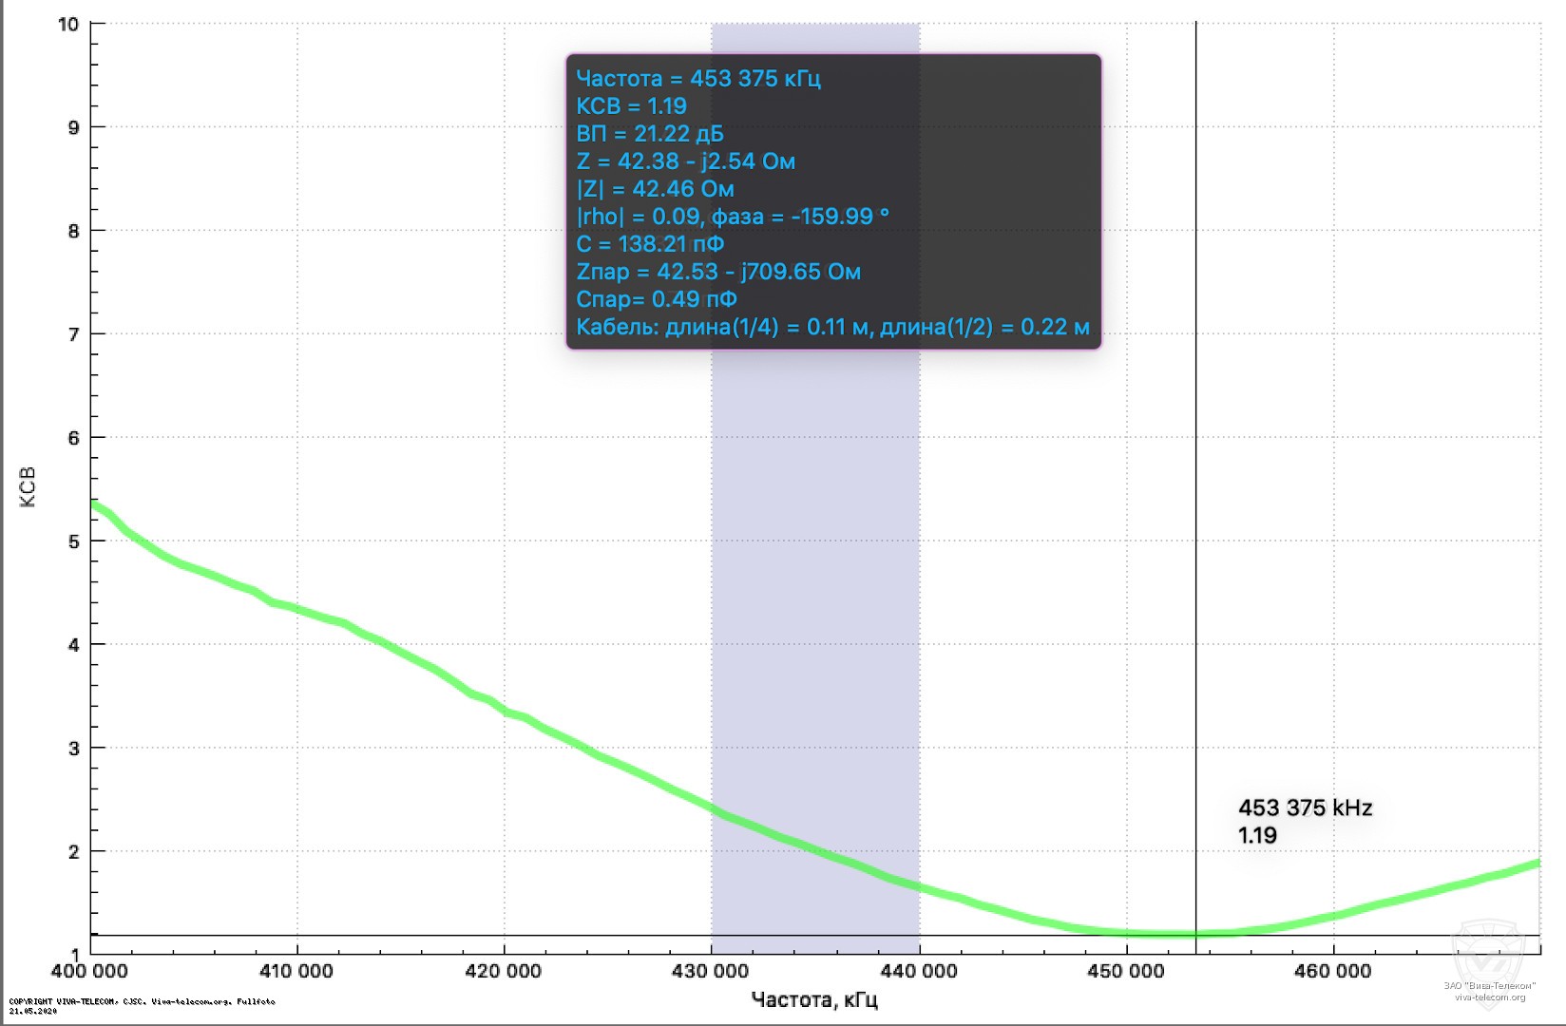Click the 10 tick label on the y-axis
1566x1026 pixels.
[x=68, y=24]
